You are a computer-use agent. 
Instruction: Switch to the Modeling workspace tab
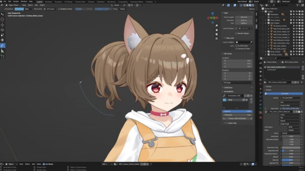pos(48,2)
